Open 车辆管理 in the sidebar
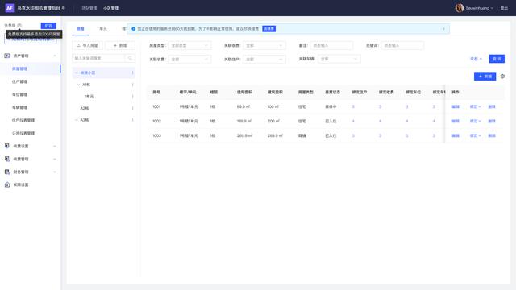 [19, 107]
